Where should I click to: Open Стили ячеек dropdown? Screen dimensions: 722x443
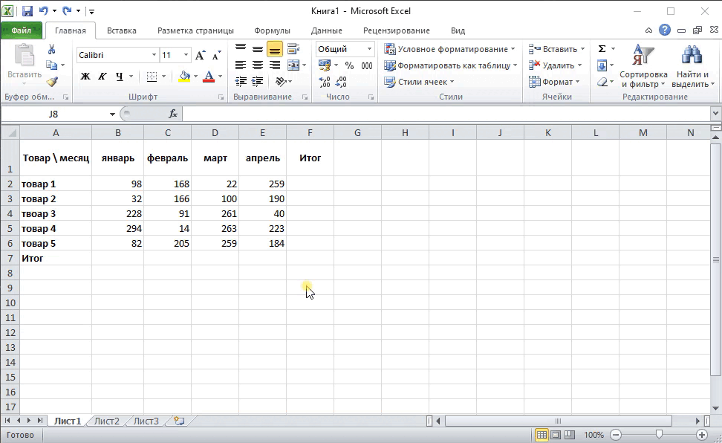point(420,82)
